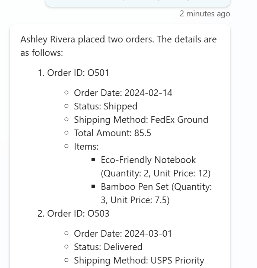
Task: Click the "Status: Shipped" text
Action: tap(106, 106)
